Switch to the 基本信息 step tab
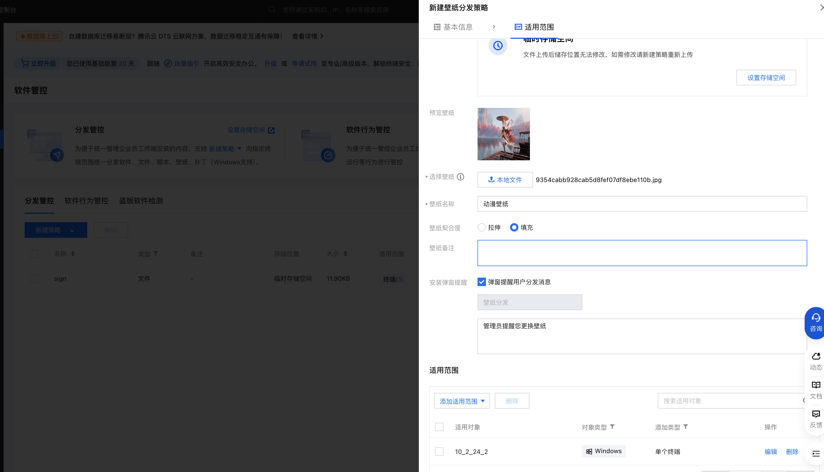 tap(453, 27)
